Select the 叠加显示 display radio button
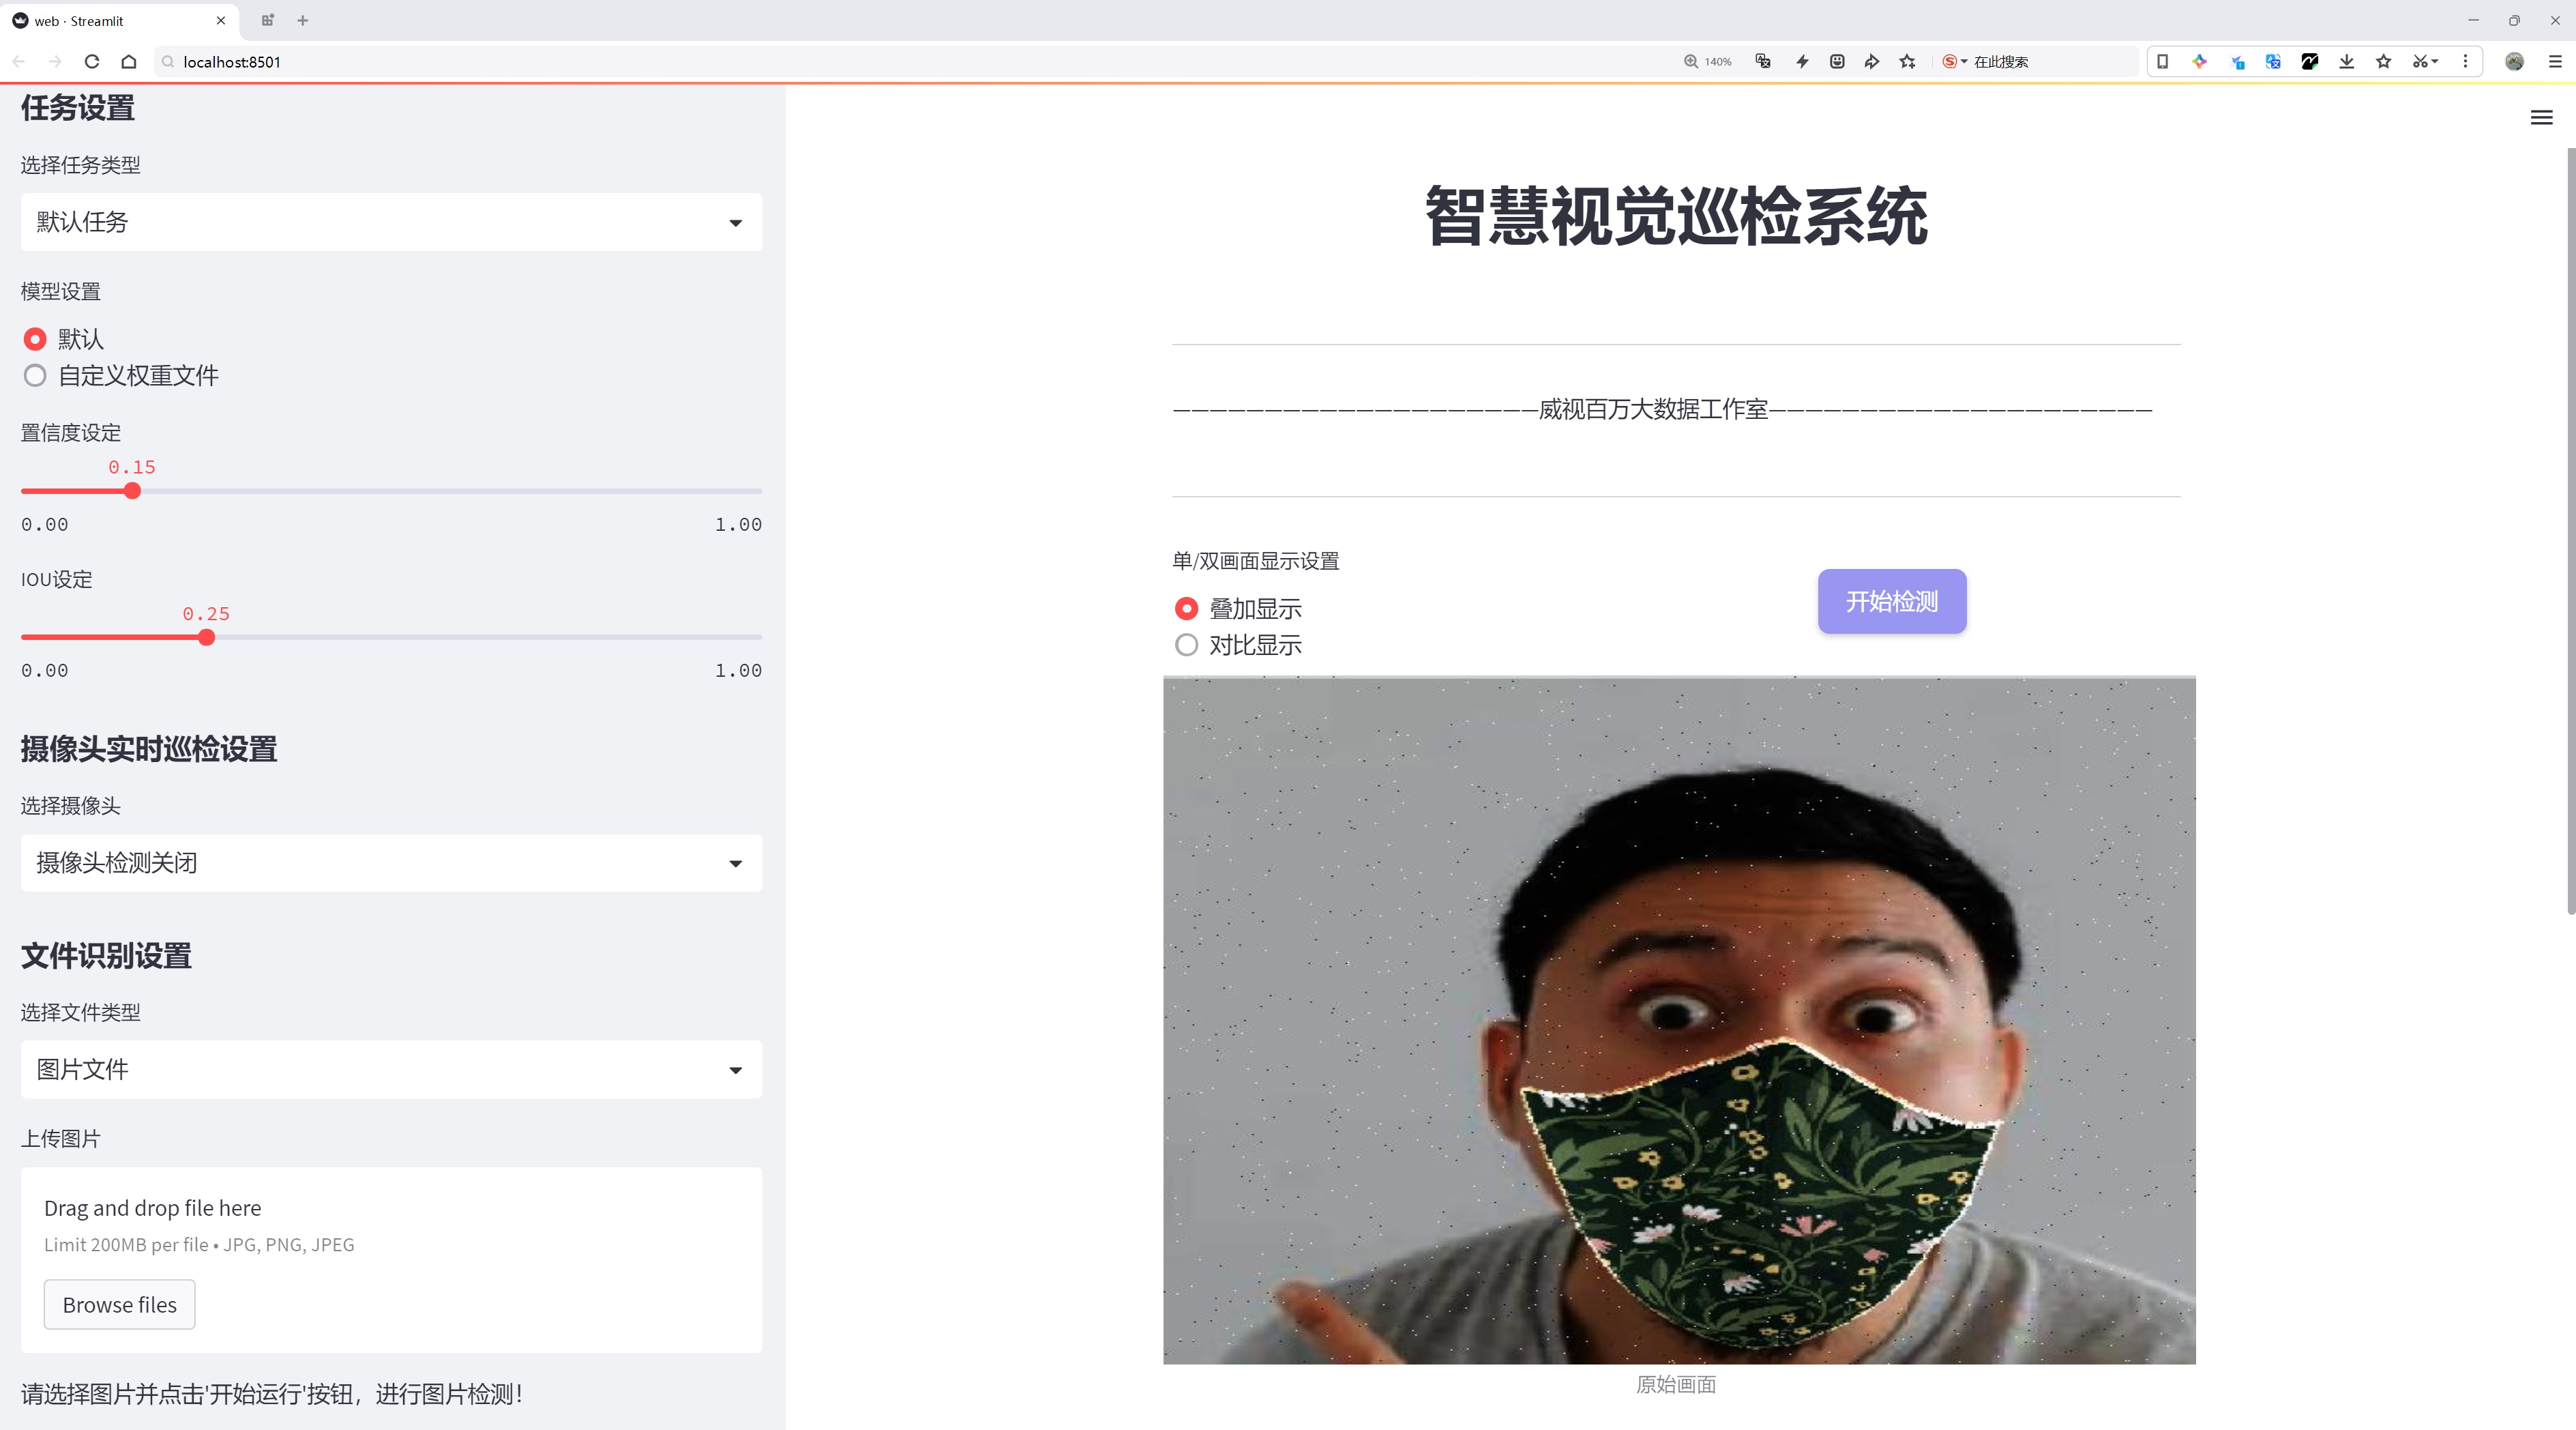2576x1430 pixels. tap(1186, 609)
